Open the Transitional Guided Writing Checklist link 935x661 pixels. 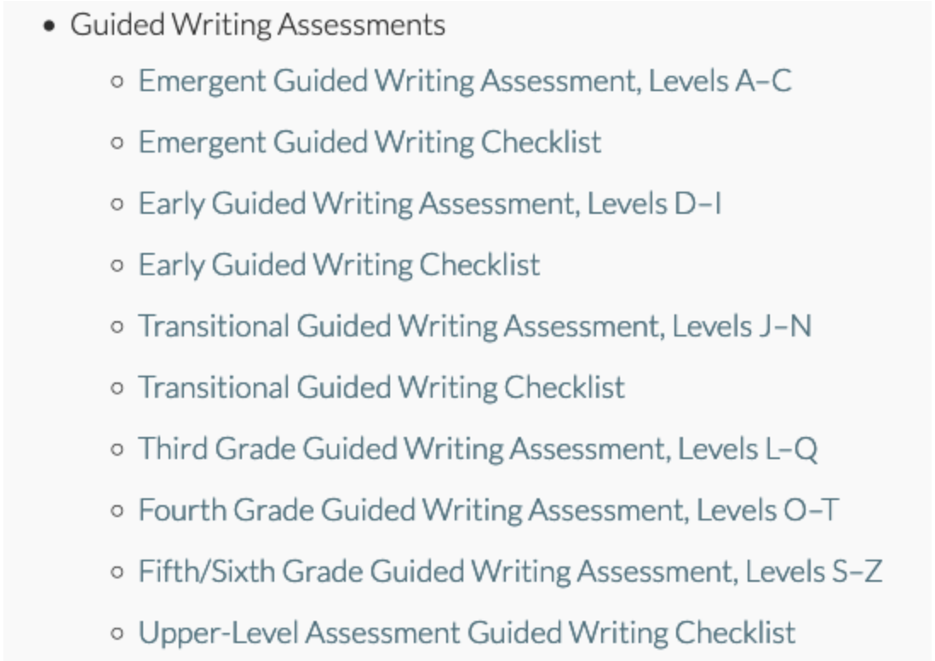[381, 388]
